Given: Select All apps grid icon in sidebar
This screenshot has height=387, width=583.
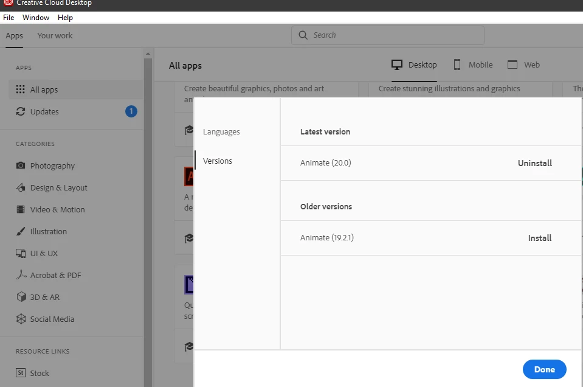Looking at the screenshot, I should click(21, 89).
